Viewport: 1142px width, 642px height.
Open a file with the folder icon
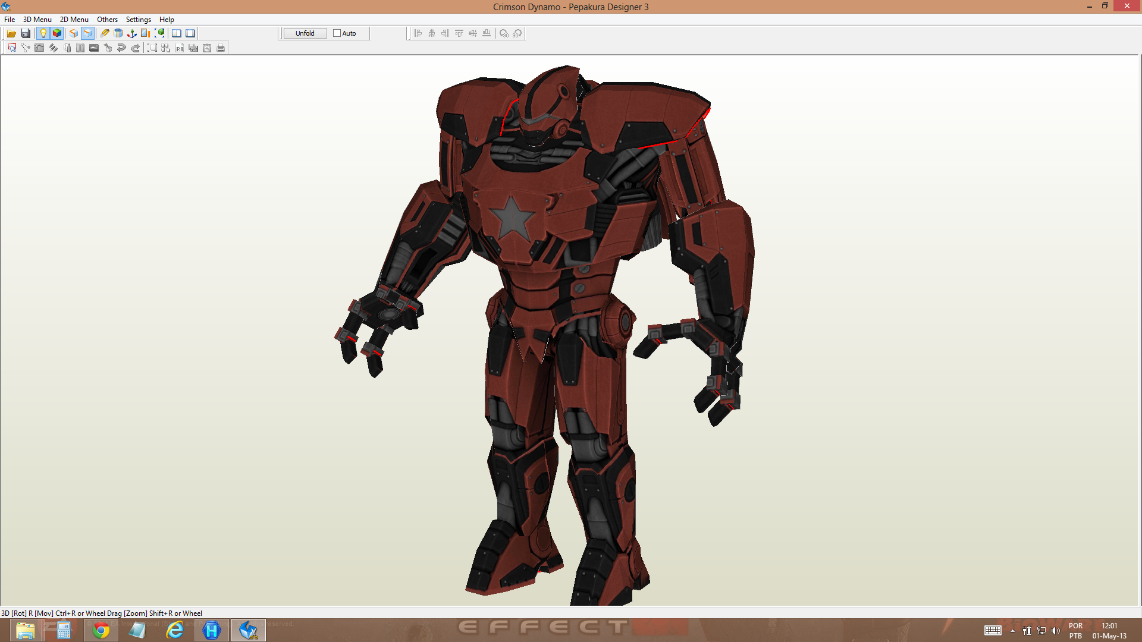point(11,33)
